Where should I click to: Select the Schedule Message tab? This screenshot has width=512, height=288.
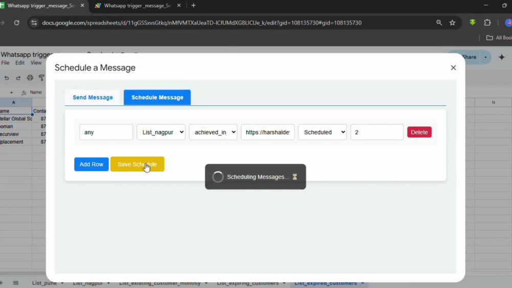coord(157,98)
